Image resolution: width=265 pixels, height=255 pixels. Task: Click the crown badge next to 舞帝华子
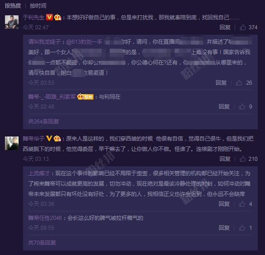click(x=57, y=139)
